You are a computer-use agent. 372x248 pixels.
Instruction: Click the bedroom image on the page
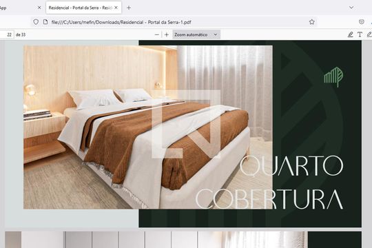(x=148, y=127)
